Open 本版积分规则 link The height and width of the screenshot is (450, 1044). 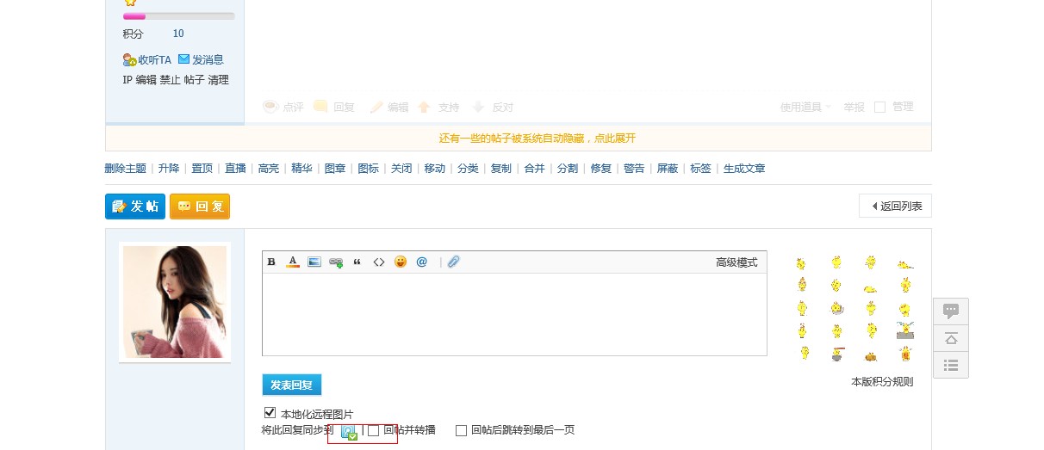coord(882,382)
